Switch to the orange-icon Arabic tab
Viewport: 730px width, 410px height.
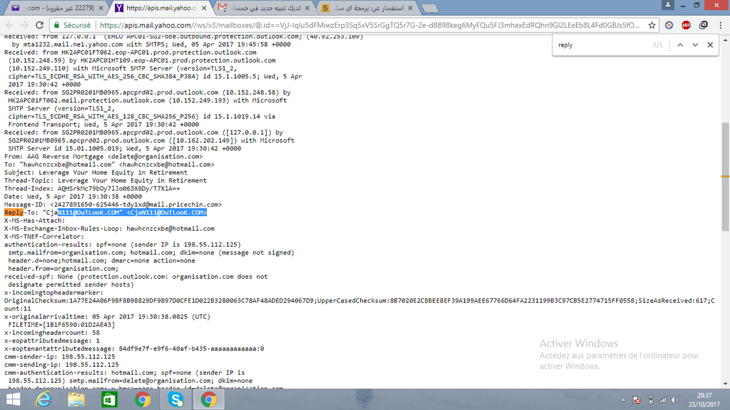tap(367, 9)
